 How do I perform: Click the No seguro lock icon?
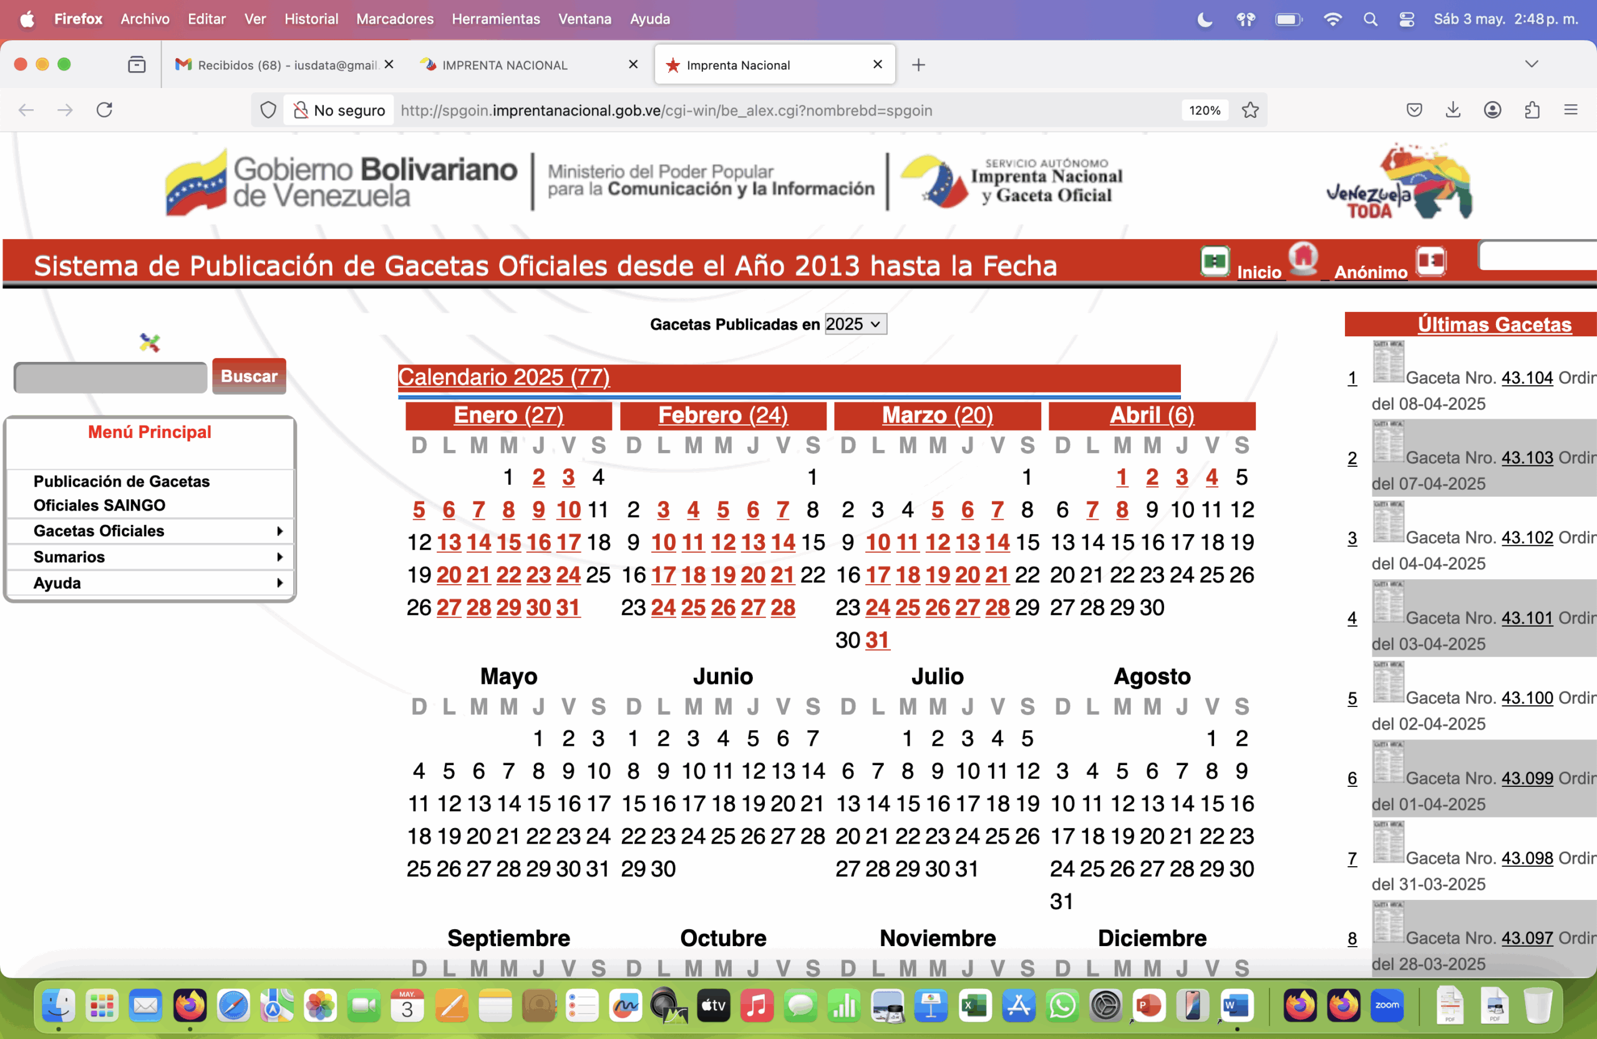[x=301, y=110]
